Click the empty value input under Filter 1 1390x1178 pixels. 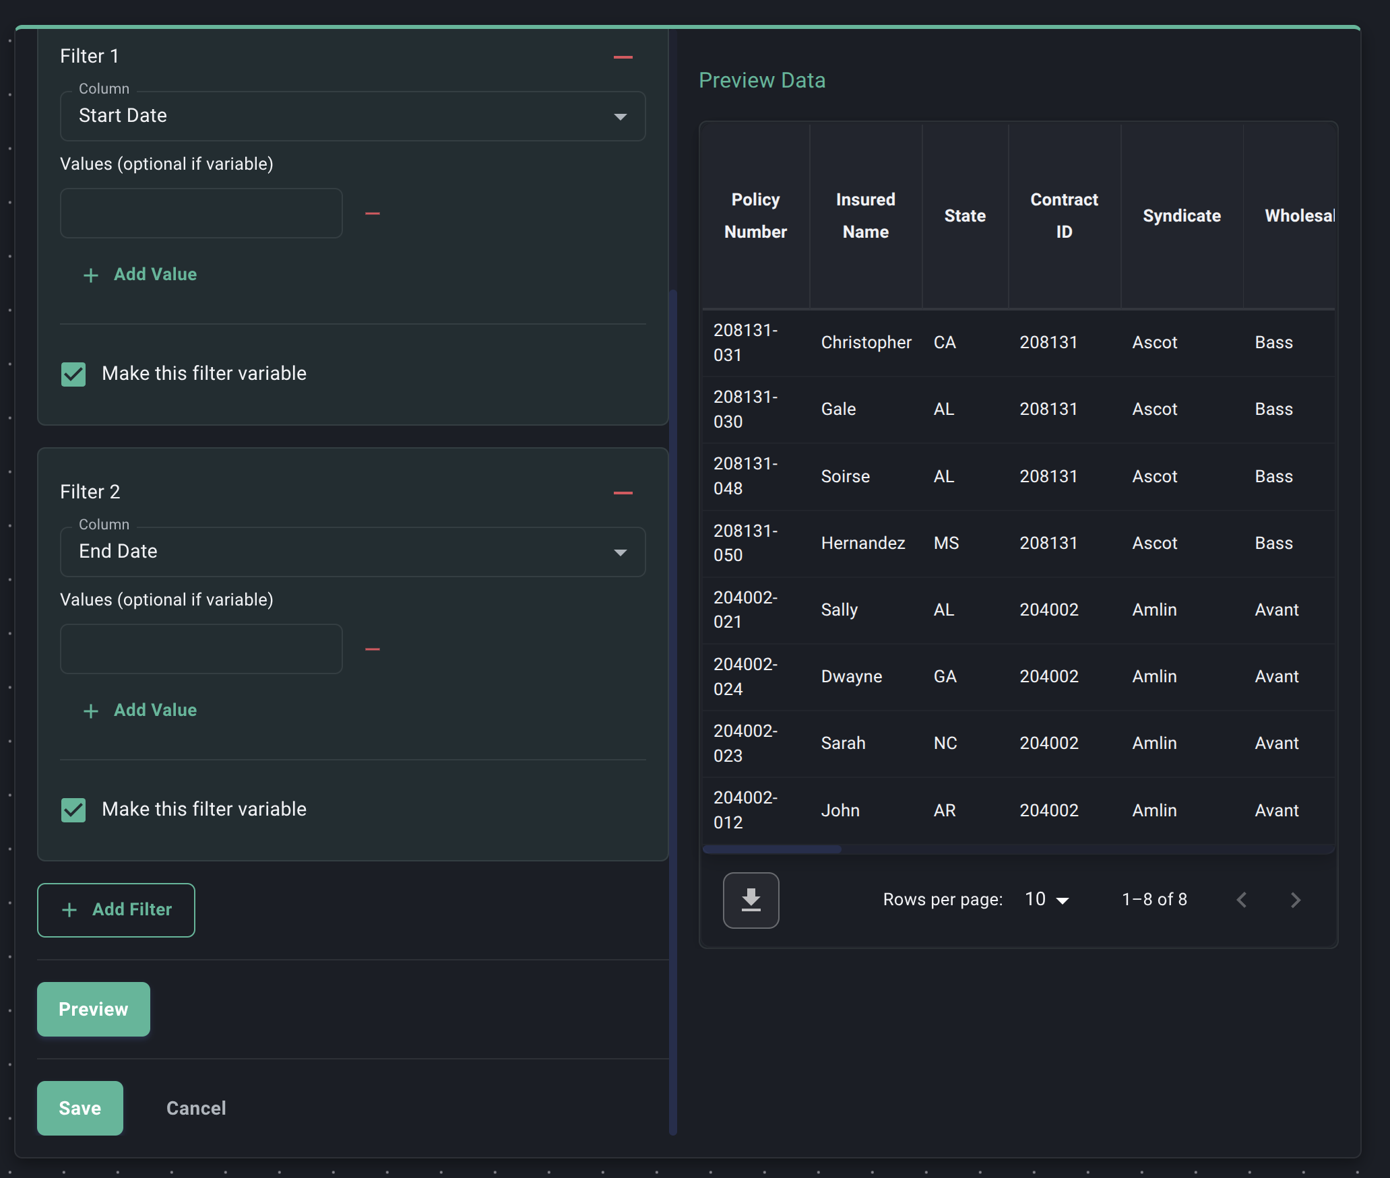click(x=201, y=213)
